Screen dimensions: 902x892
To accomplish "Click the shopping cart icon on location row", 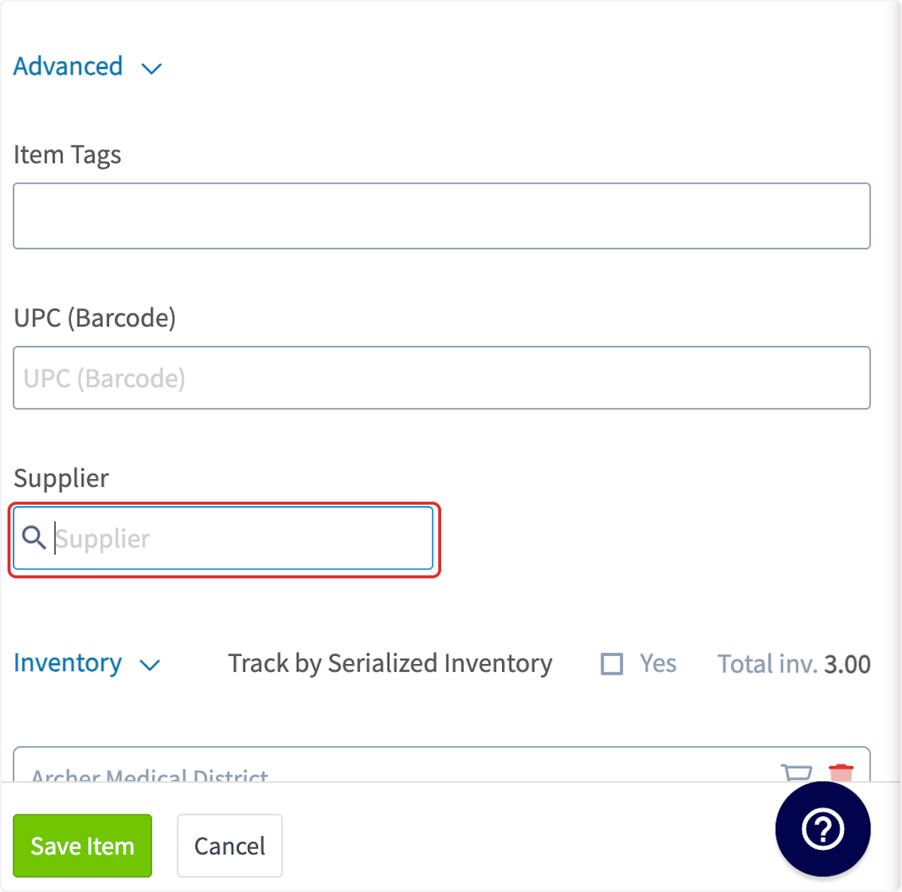I will [x=797, y=772].
